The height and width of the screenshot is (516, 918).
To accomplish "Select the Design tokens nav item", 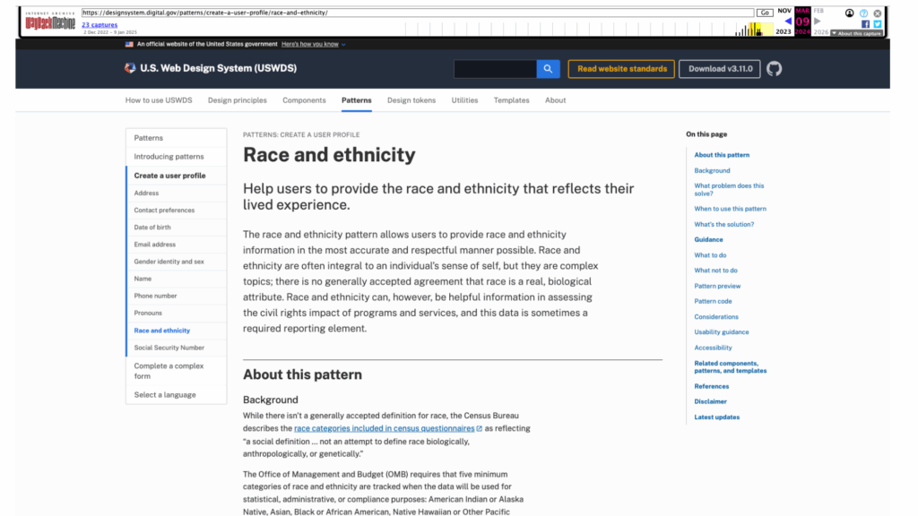I will [x=411, y=100].
